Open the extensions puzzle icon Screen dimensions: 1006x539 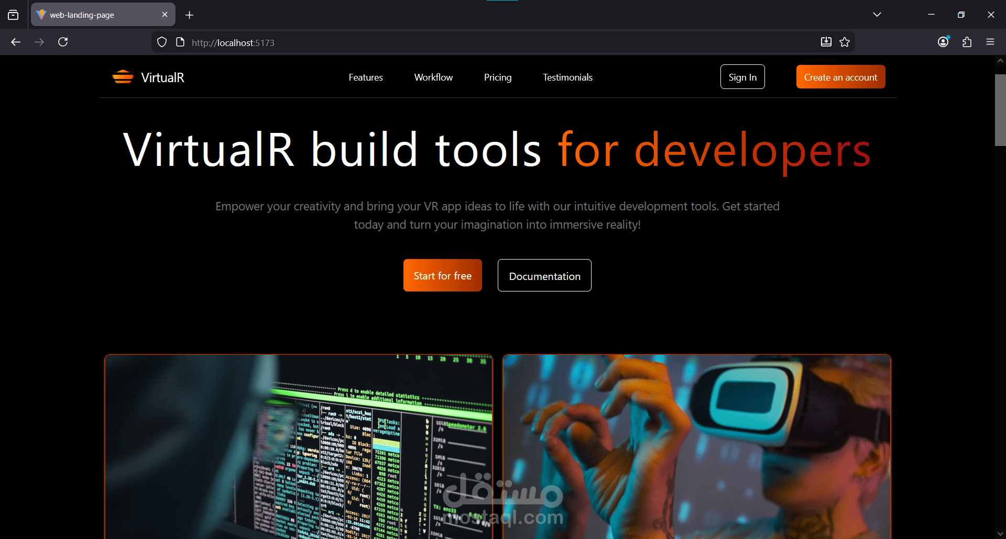pyautogui.click(x=967, y=42)
